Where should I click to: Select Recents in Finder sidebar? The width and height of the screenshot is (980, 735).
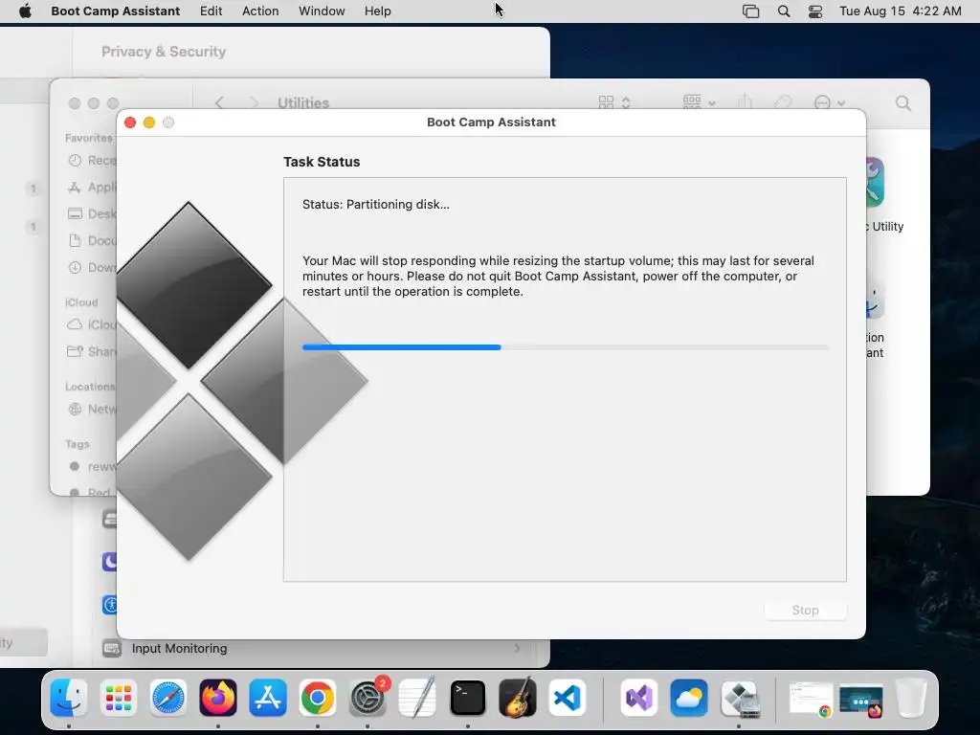click(92, 161)
